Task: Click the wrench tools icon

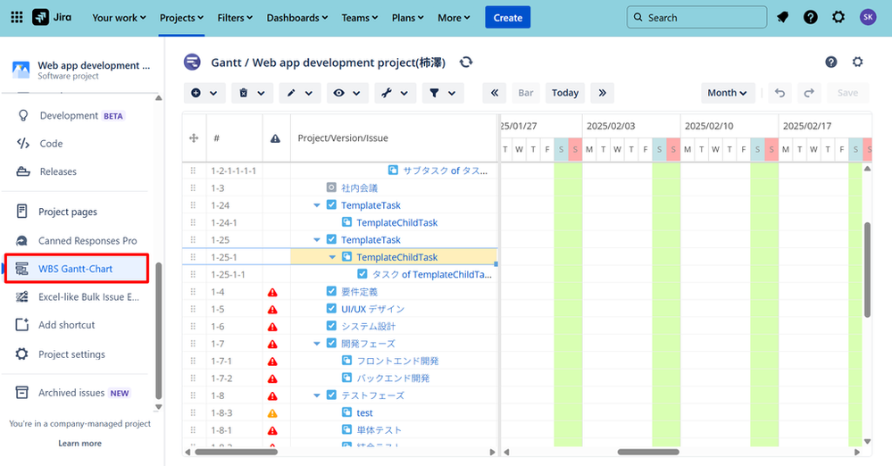Action: click(387, 93)
